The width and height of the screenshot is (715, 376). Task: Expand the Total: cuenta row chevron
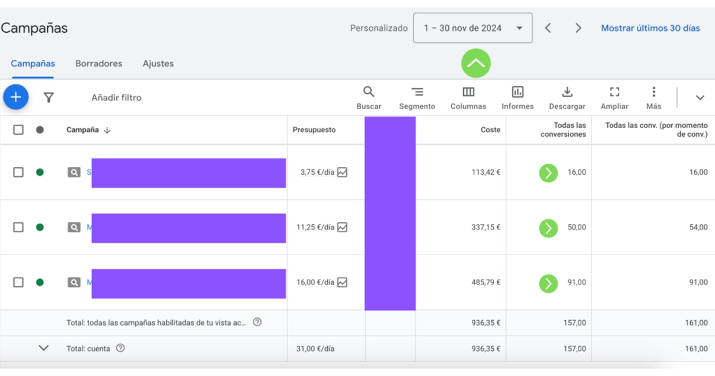[x=44, y=348]
